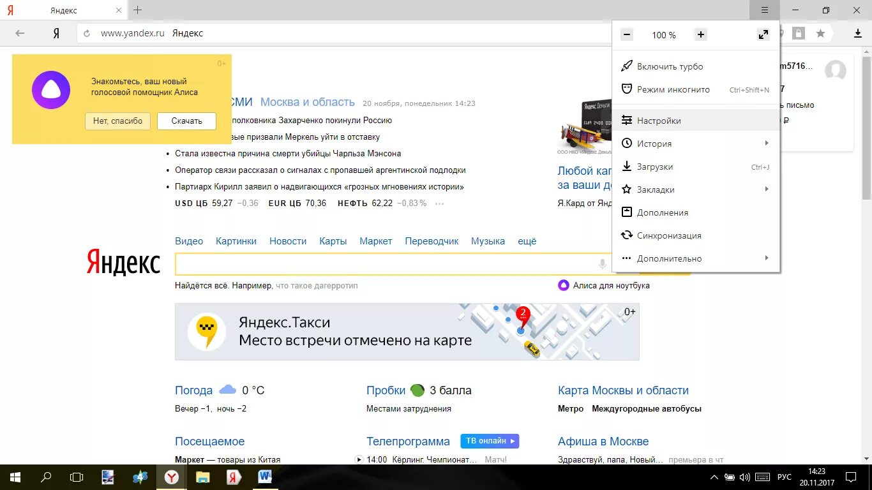Open Дополнения menu entry
Viewport: 872px width, 490px height.
[696, 212]
